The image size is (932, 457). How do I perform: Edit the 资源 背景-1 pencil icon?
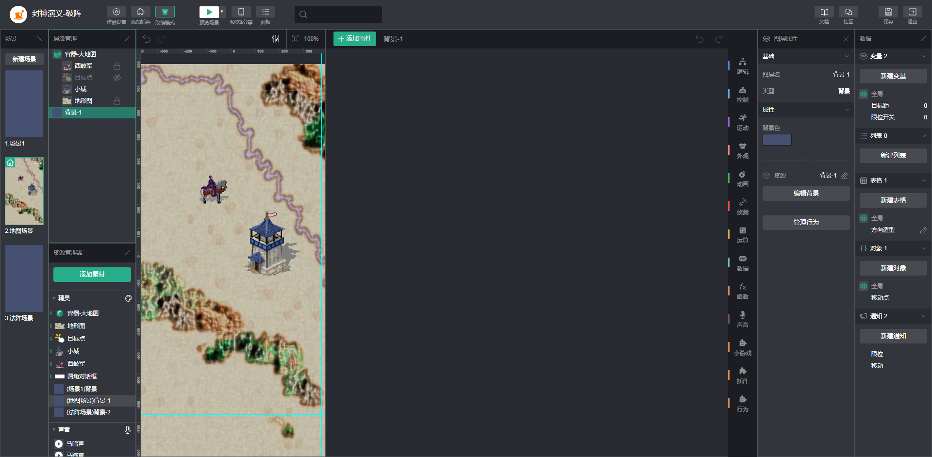tap(844, 176)
